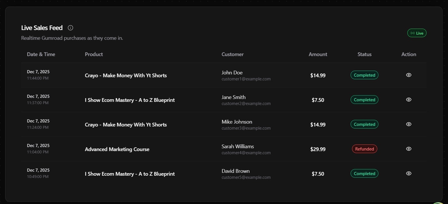Image resolution: width=448 pixels, height=204 pixels.
Task: Select the Jane Smith customer name
Action: [233, 97]
